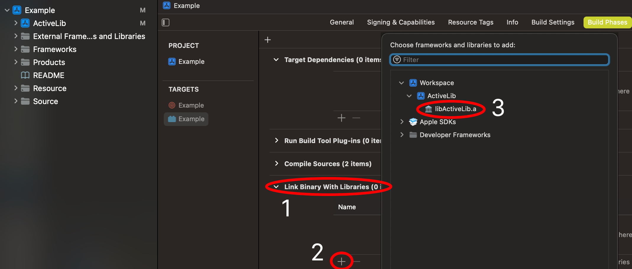This screenshot has width=632, height=269.
Task: Expand the Compile Sources section
Action: (x=276, y=163)
